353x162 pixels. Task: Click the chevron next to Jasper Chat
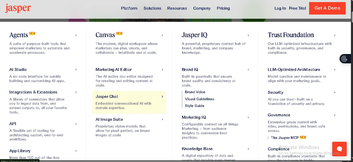(162, 97)
